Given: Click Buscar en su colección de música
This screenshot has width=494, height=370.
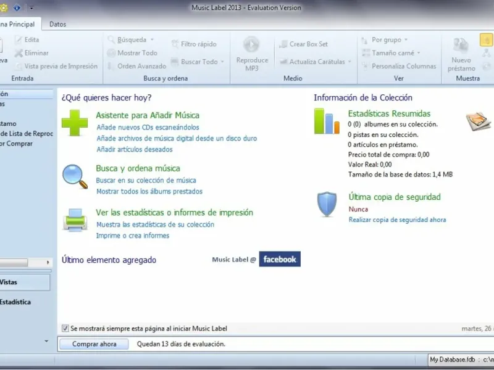Looking at the screenshot, I should [x=146, y=180].
